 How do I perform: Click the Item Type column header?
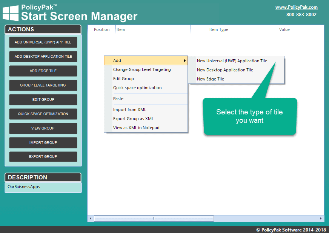pyautogui.click(x=218, y=29)
